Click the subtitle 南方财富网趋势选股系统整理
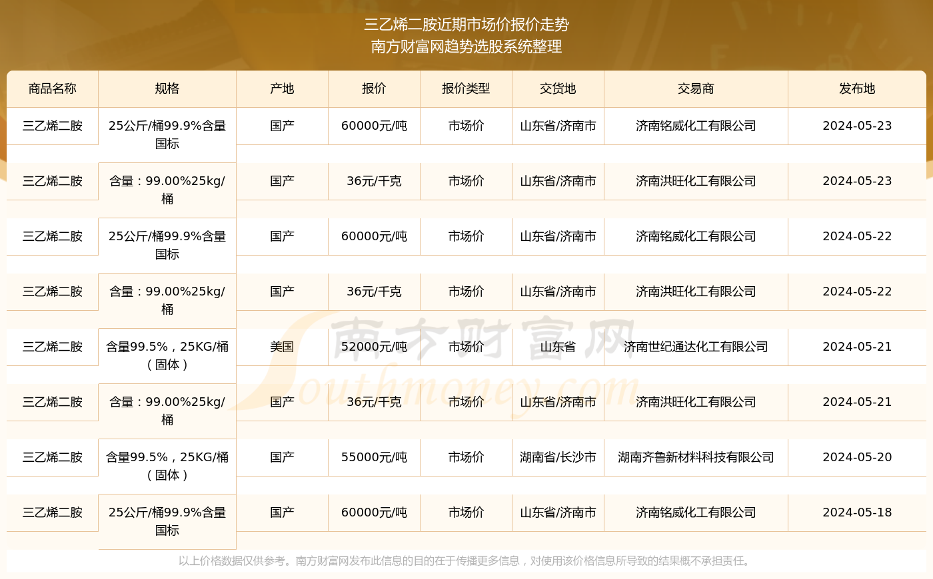The width and height of the screenshot is (933, 579). [x=467, y=47]
